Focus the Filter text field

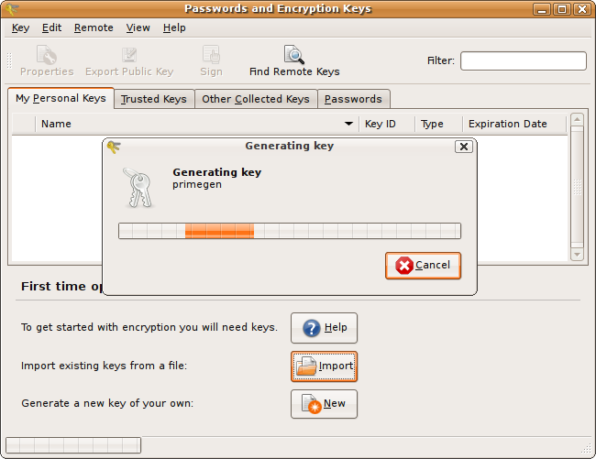pos(523,61)
